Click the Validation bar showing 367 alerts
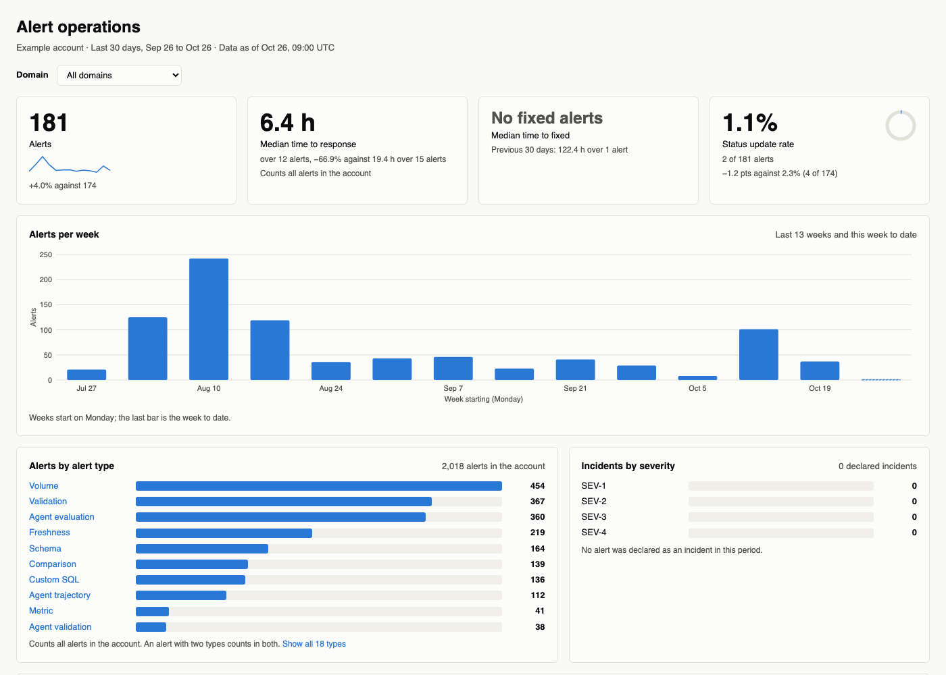The width and height of the screenshot is (946, 675). [x=284, y=502]
